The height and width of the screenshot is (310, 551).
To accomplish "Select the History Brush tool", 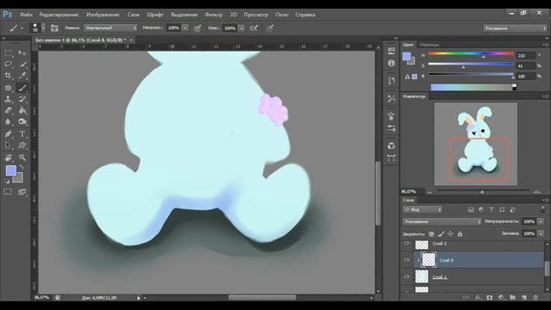I will click(x=22, y=99).
